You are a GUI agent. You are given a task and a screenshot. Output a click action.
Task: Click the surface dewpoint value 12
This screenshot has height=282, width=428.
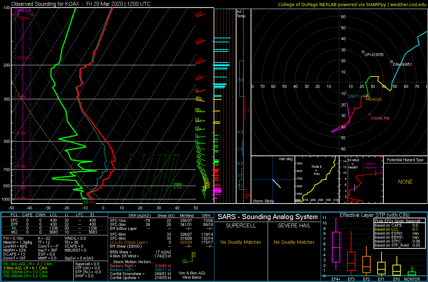(86, 202)
